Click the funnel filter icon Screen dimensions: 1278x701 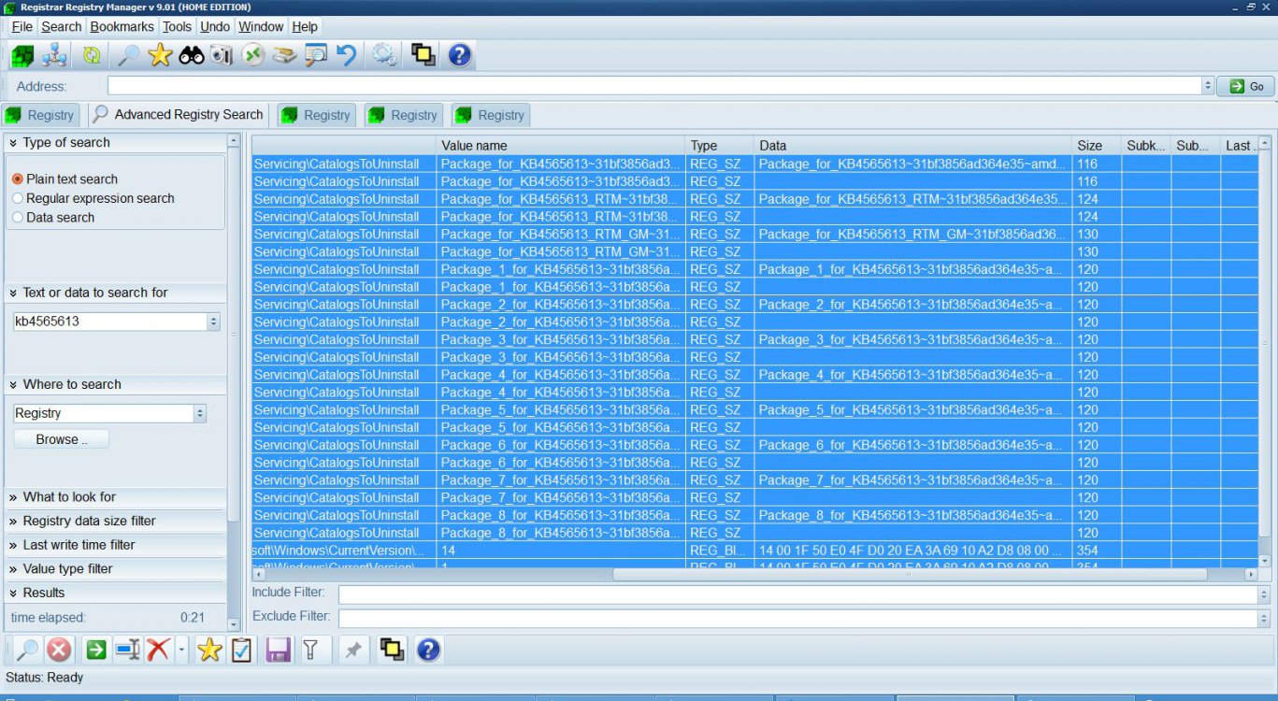(x=311, y=650)
